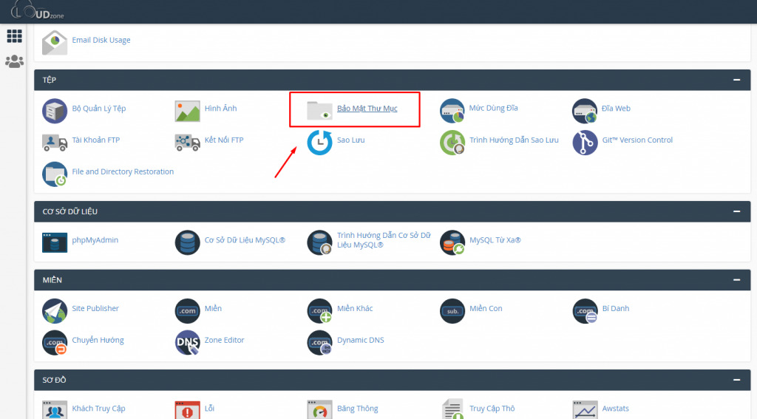Image resolution: width=757 pixels, height=419 pixels.
Task: Open the Miền Con sub icon
Action: tap(452, 311)
